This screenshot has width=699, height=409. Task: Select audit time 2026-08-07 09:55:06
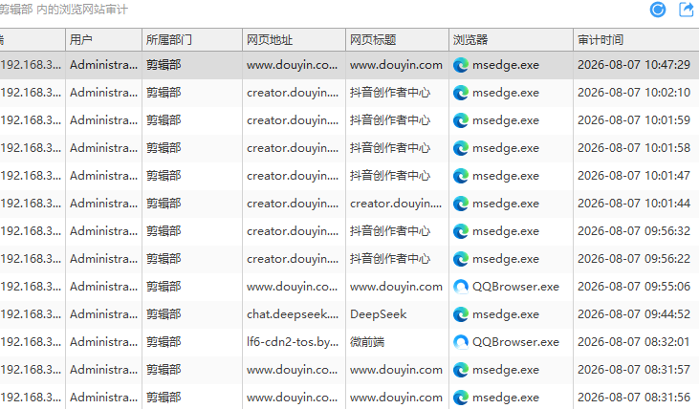pyautogui.click(x=634, y=287)
